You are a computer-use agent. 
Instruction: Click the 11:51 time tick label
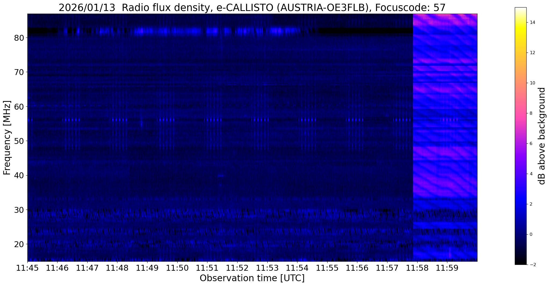[x=207, y=268]
